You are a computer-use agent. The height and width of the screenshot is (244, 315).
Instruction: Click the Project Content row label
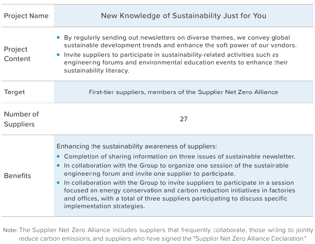tap(17, 54)
